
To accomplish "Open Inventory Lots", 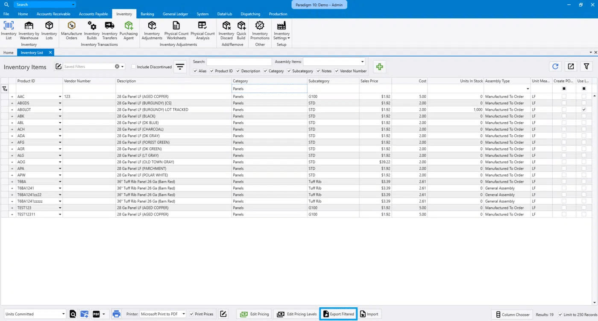I will [x=49, y=30].
